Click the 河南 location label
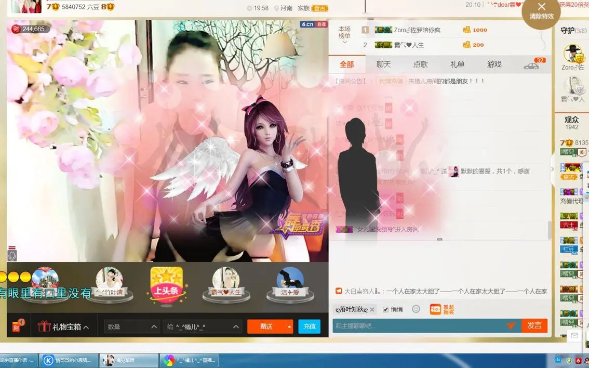The image size is (589, 368). (x=286, y=8)
